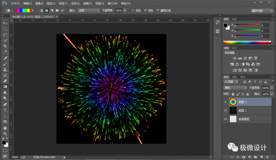
Task: Click the 背景图层 layer name
Action: 244,119
